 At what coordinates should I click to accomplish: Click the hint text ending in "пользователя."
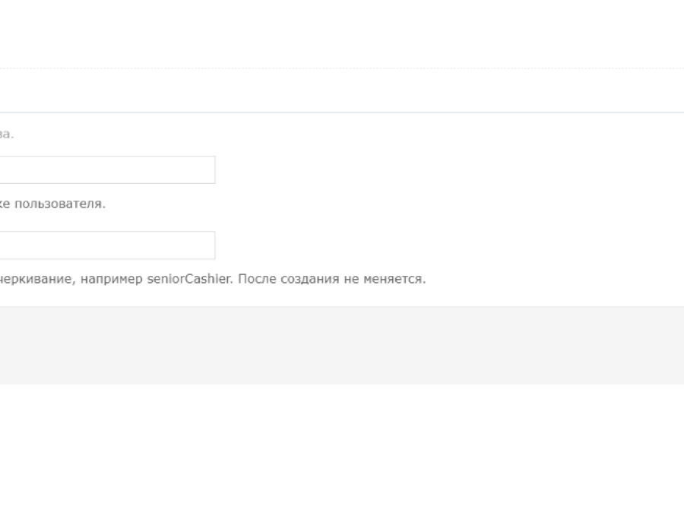coord(52,204)
